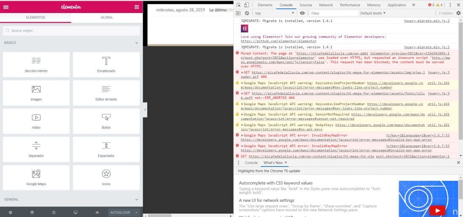Click the Buscar widget search field
Viewport: 463px width, 217px height.
click(x=71, y=31)
